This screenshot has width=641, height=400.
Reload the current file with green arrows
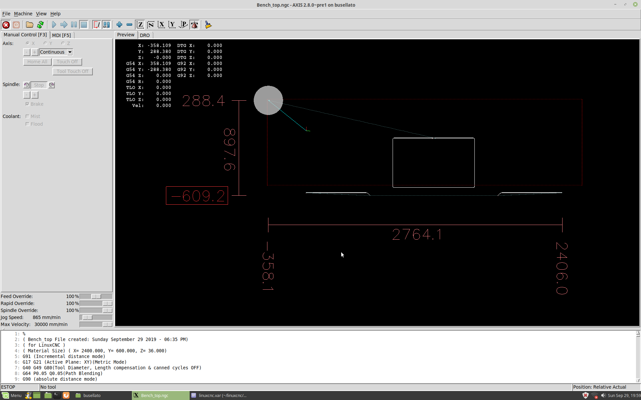coord(40,25)
